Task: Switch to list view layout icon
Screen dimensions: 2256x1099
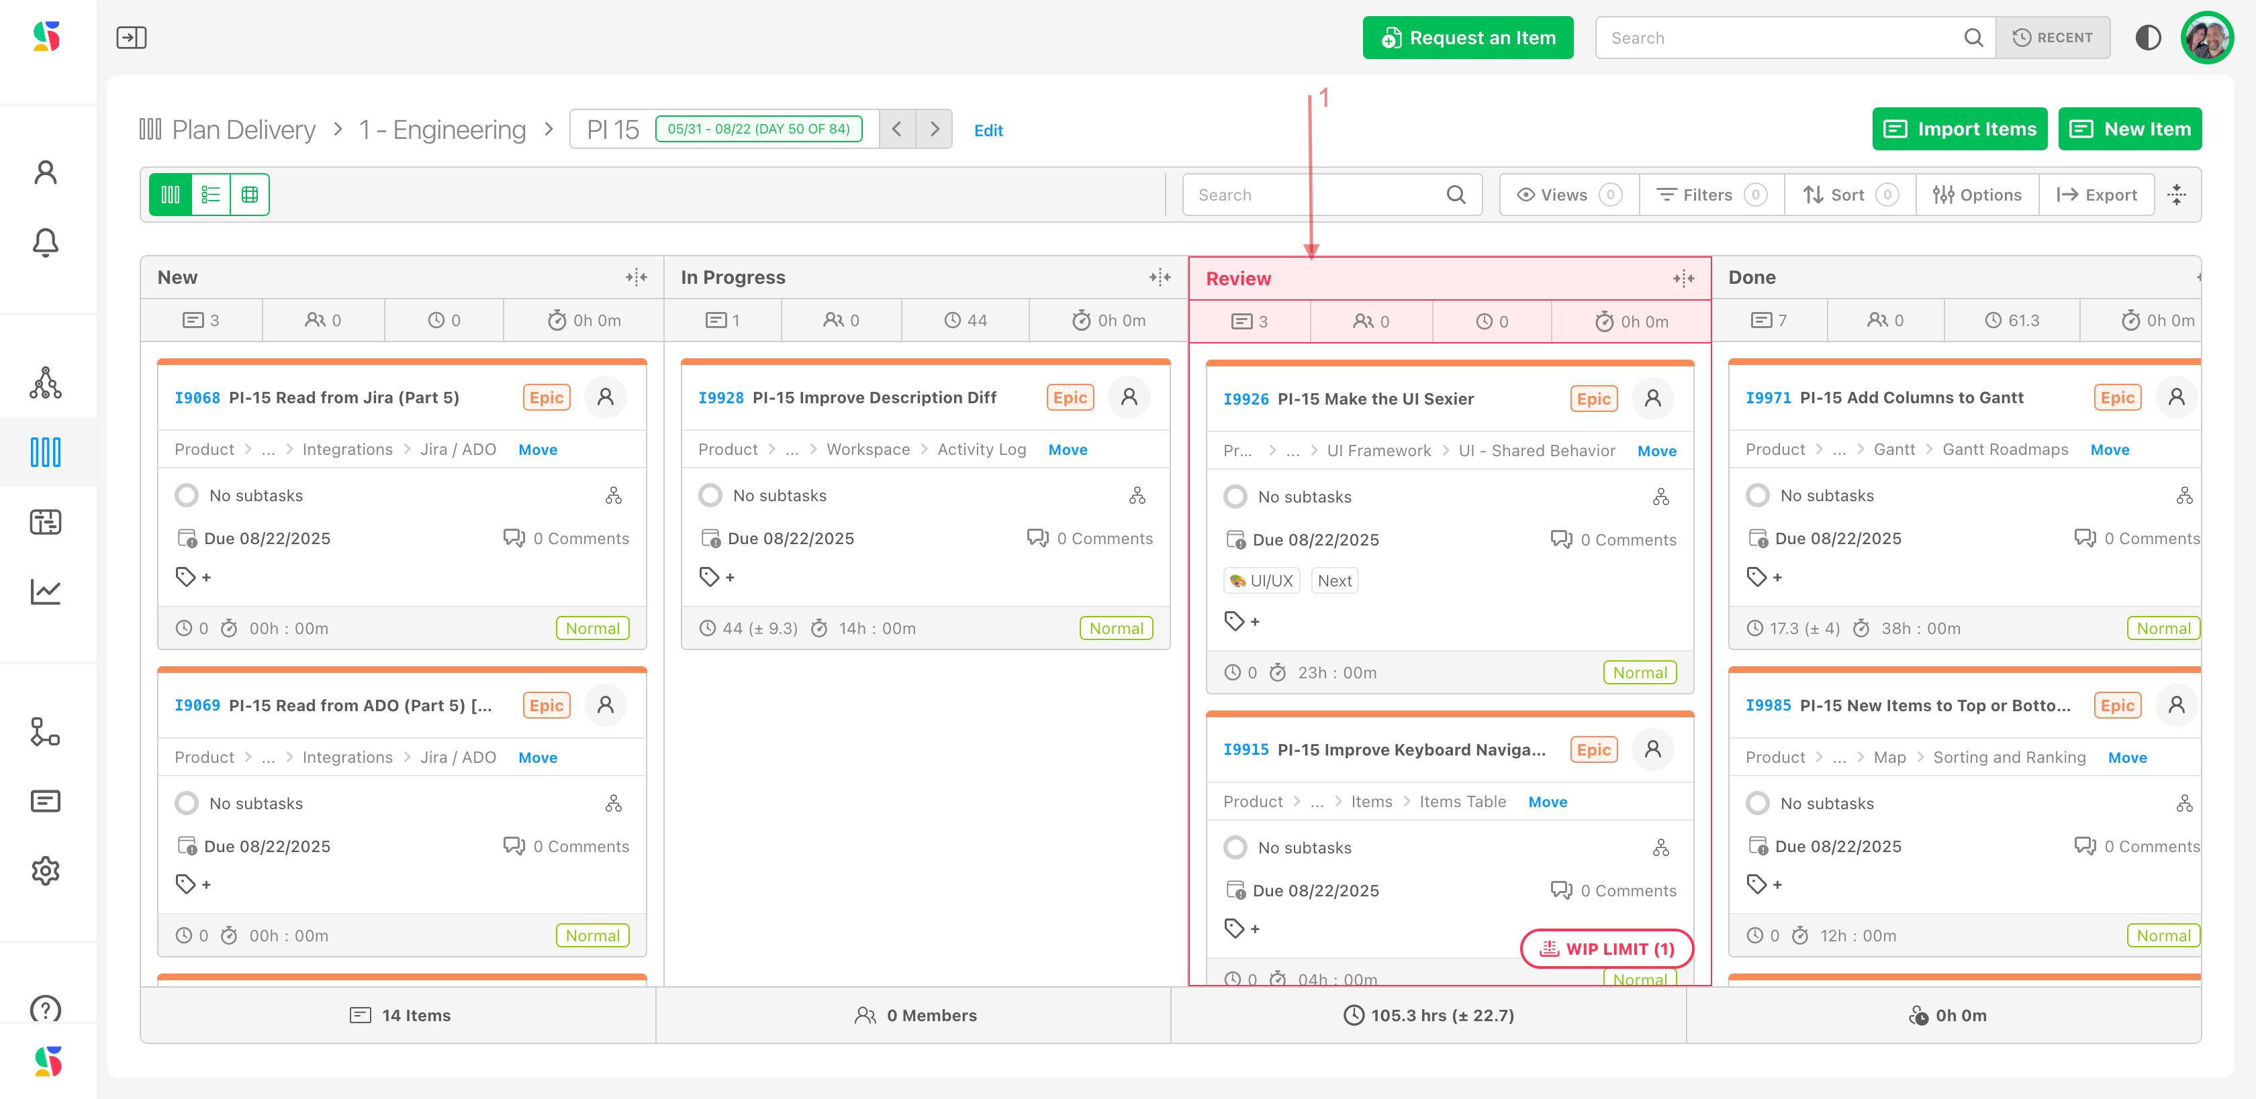Action: click(x=210, y=195)
